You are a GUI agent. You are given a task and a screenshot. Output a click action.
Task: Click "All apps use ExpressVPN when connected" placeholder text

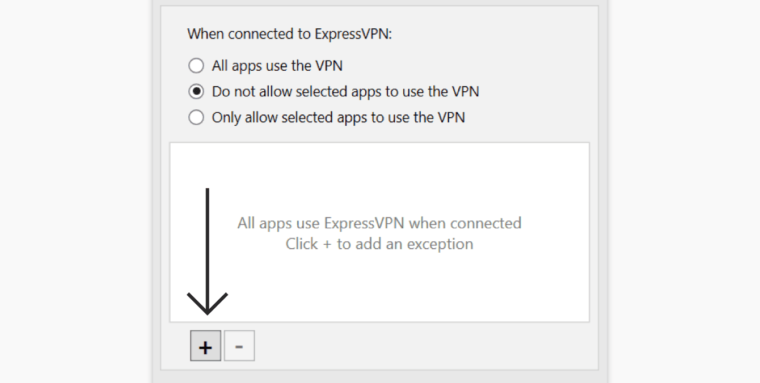point(379,223)
